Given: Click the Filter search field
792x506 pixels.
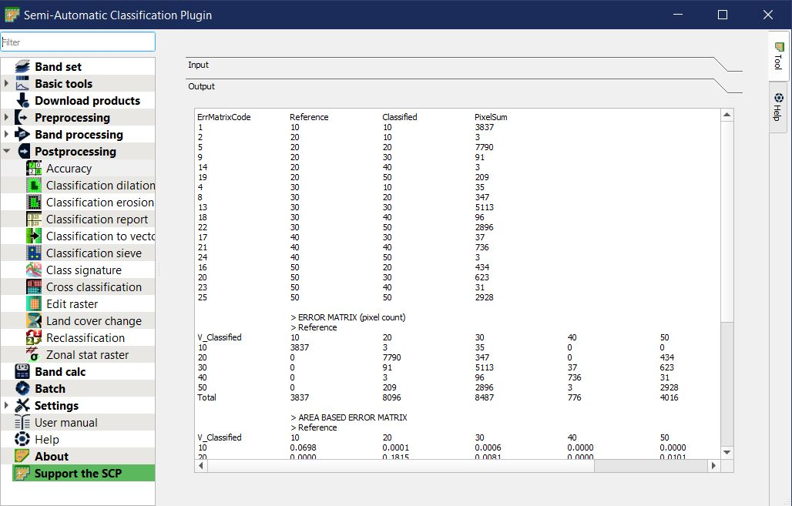Looking at the screenshot, I should (78, 42).
